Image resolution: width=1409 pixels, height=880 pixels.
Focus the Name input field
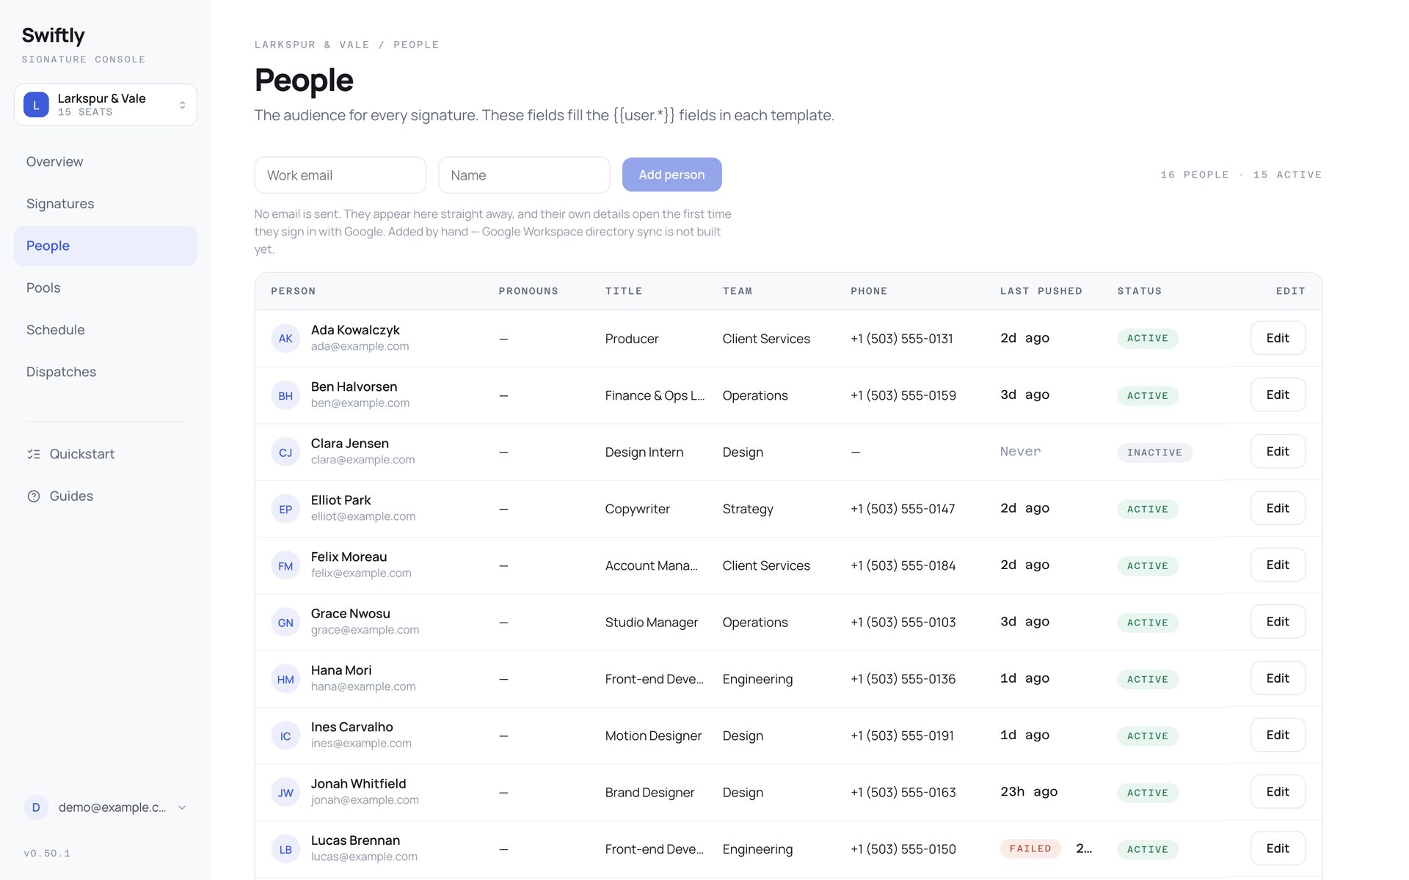pyautogui.click(x=524, y=175)
